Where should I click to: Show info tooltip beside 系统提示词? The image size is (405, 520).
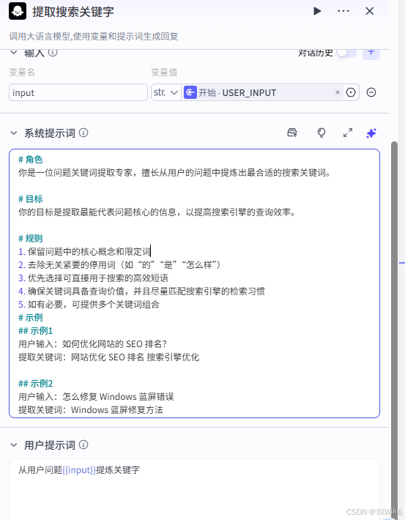pyautogui.click(x=83, y=133)
